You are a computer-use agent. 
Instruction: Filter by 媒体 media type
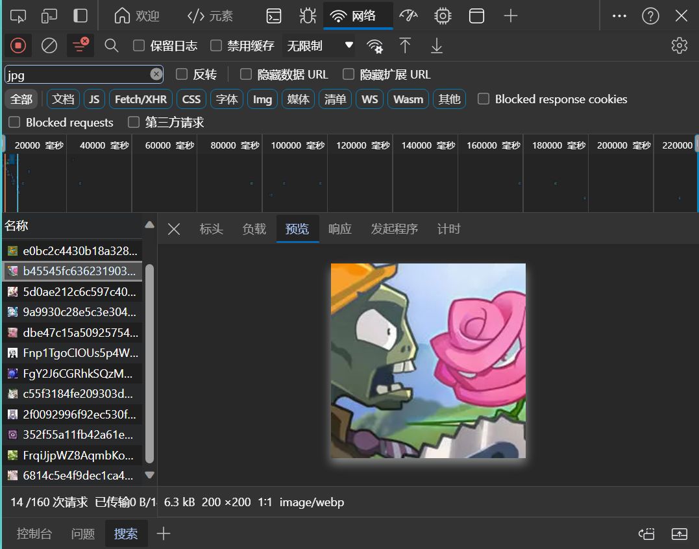tap(299, 99)
